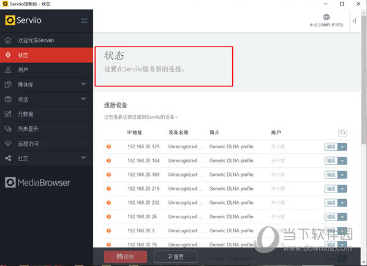Expand the 社交 sidebar section
Viewport: 367px width, 266px height.
pyautogui.click(x=83, y=158)
